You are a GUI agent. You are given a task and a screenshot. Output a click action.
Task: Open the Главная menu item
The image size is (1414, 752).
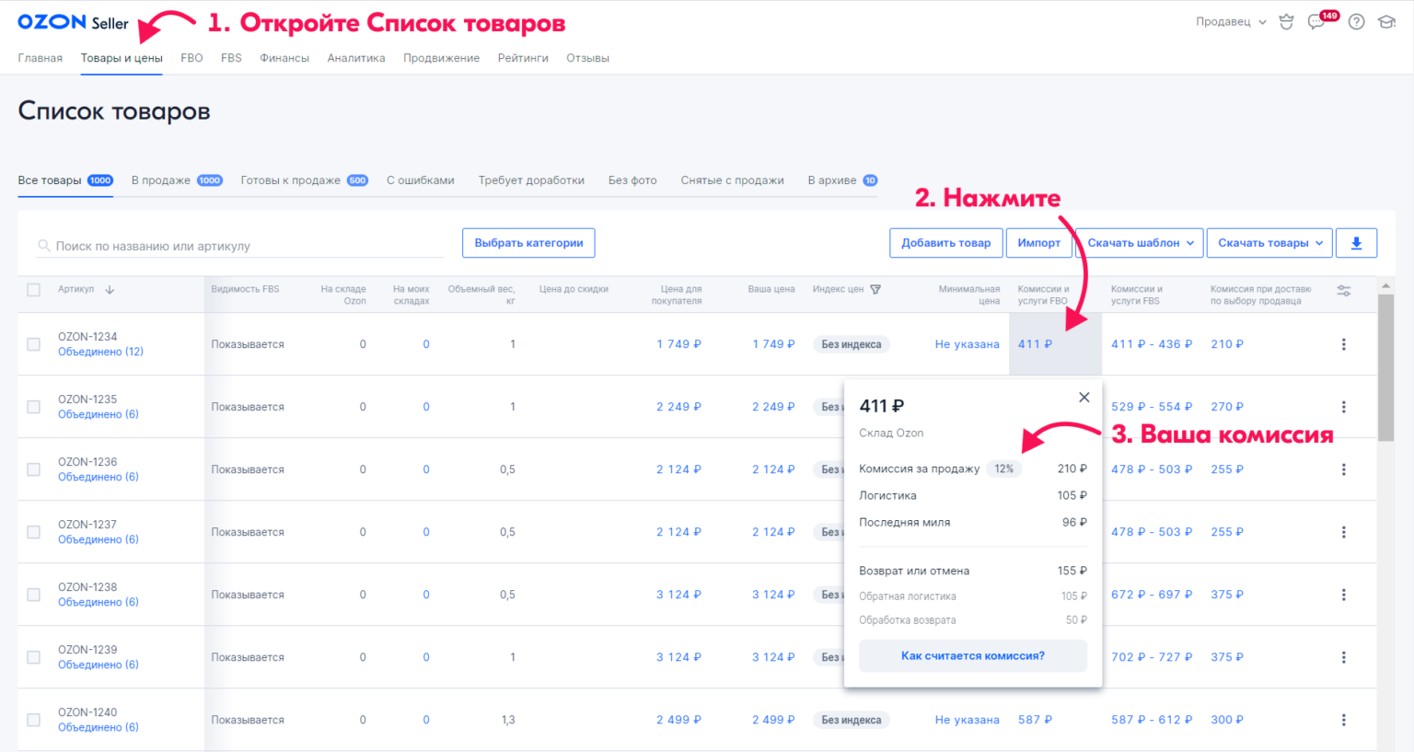[41, 58]
